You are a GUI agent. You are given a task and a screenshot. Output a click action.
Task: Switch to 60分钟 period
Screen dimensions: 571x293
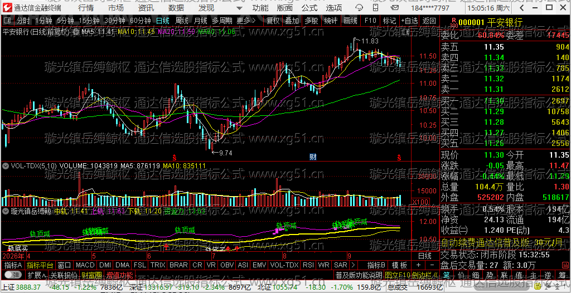coord(140,21)
